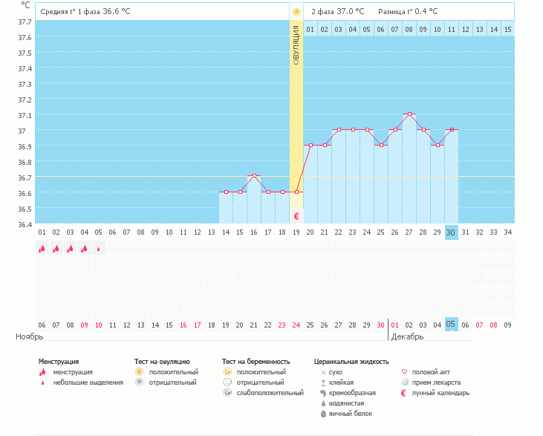Click the sun icon above the ovulation bar
The image size is (543, 436).
[x=296, y=12]
